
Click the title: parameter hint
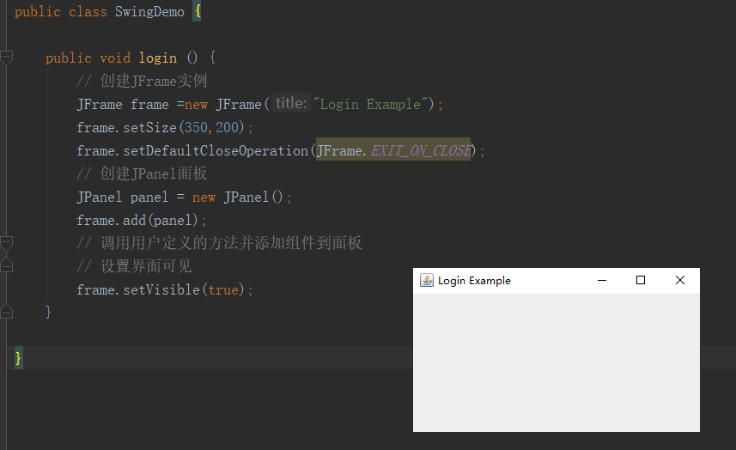tap(290, 103)
